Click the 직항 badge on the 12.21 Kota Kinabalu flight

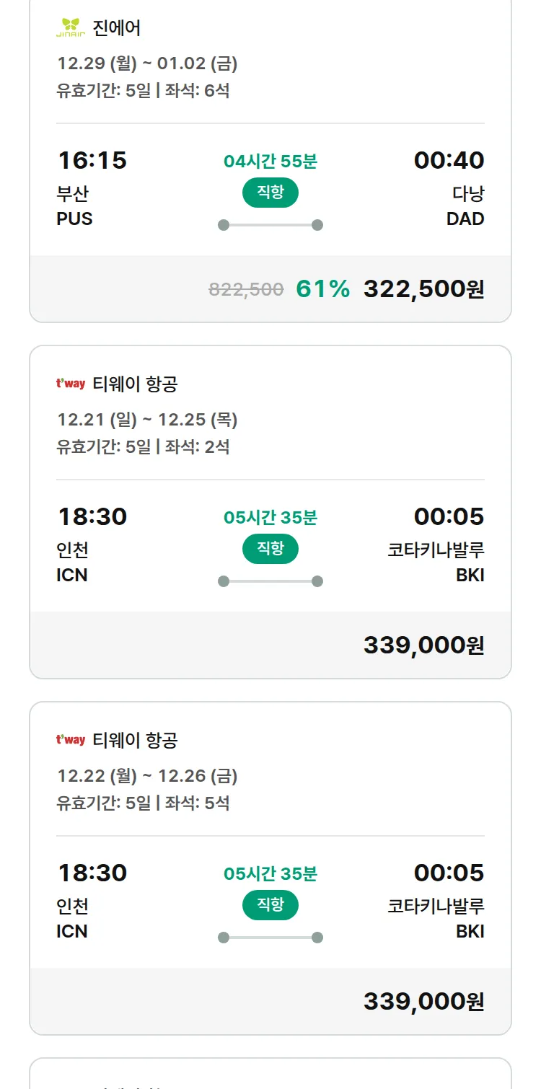click(270, 549)
